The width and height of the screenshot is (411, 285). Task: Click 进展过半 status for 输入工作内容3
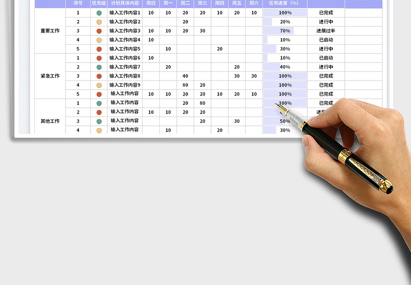click(x=326, y=31)
